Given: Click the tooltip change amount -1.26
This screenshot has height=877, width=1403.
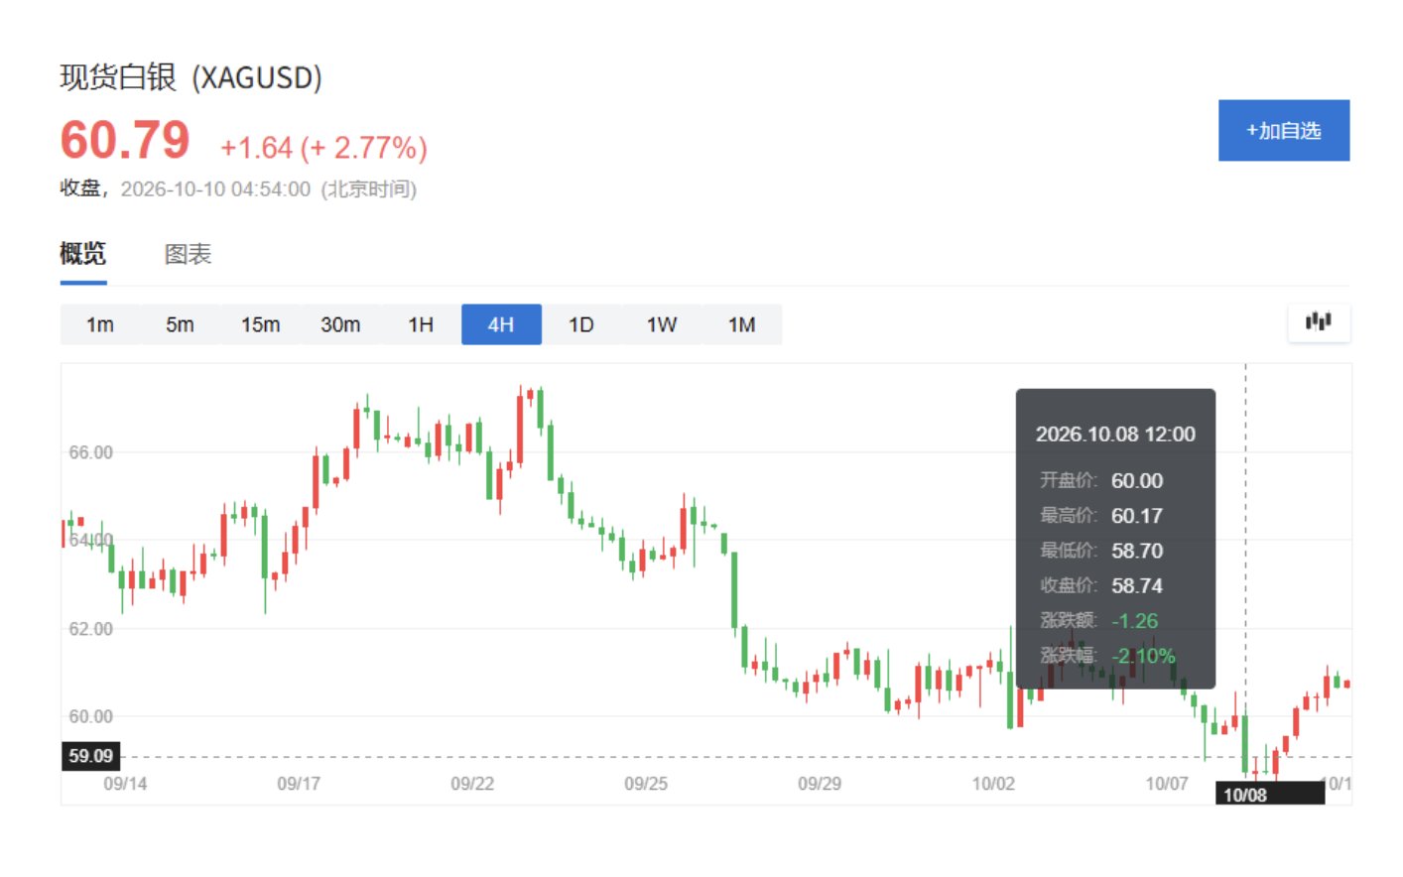Looking at the screenshot, I should coord(1135,621).
